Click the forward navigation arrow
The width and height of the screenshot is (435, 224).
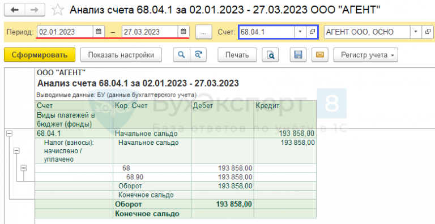pos(35,10)
